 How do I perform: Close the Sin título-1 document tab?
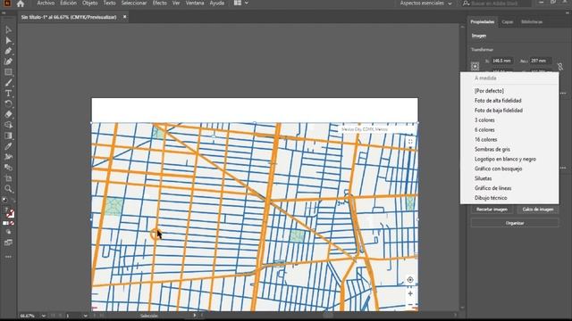tap(124, 17)
